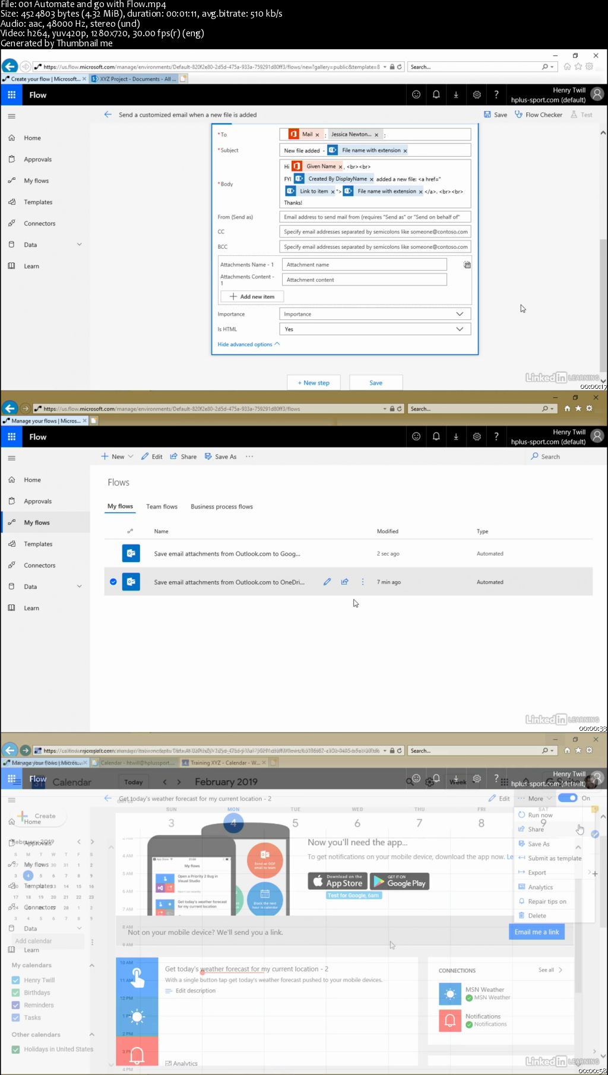
Task: Collapse the My calendars section
Action: coord(91,965)
